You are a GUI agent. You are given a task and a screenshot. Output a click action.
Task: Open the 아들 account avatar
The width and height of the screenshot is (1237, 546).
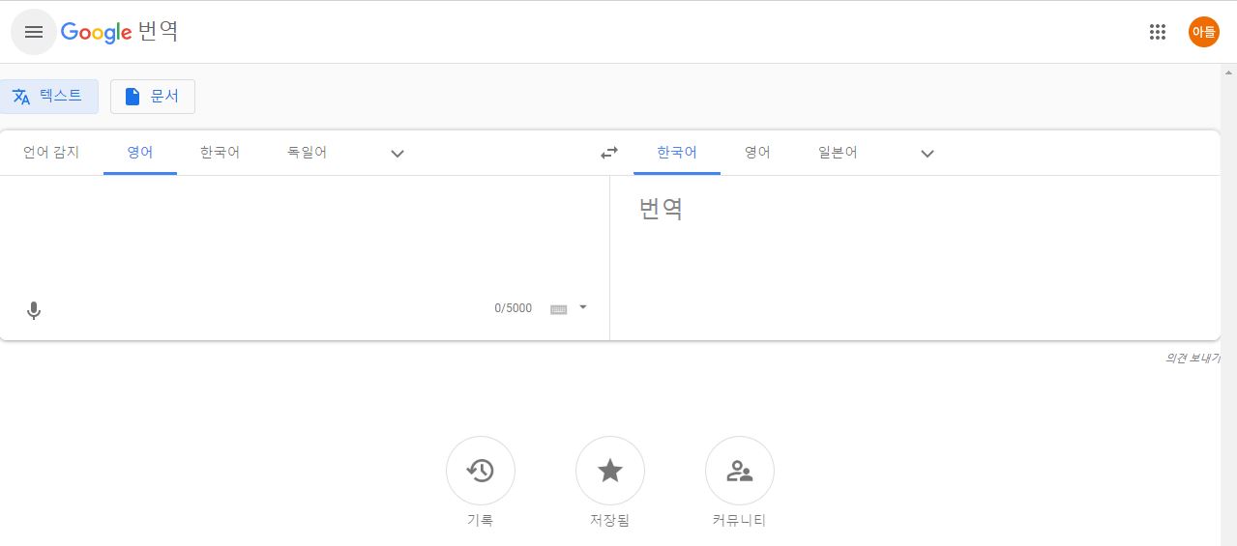[x=1204, y=32]
